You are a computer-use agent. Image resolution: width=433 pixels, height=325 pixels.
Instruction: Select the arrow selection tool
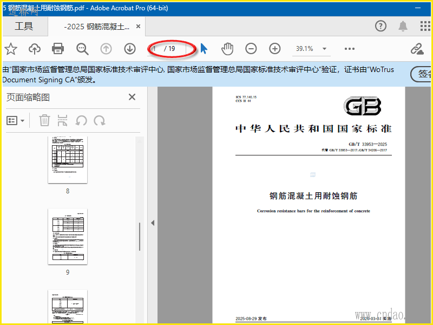[x=204, y=49]
